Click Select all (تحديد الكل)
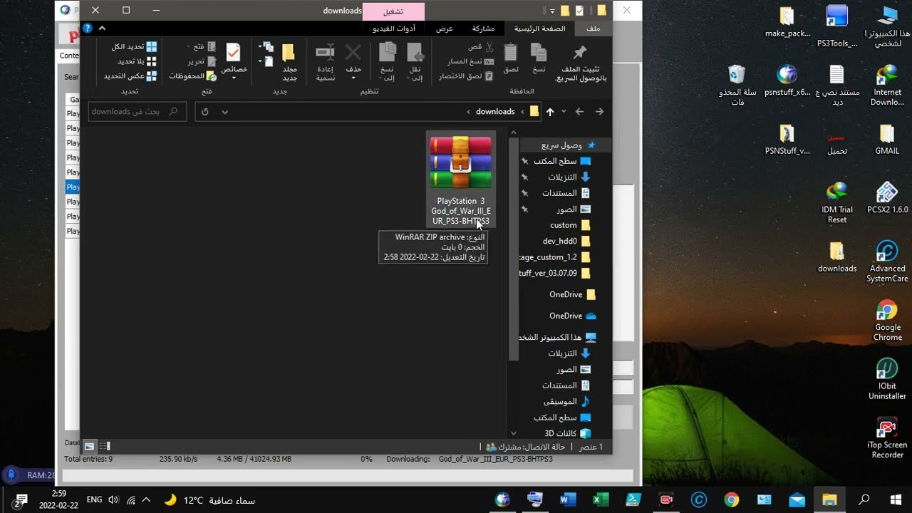Viewport: 912px width, 513px height. click(134, 46)
